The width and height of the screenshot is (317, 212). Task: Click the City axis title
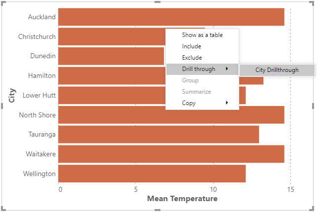click(x=12, y=95)
